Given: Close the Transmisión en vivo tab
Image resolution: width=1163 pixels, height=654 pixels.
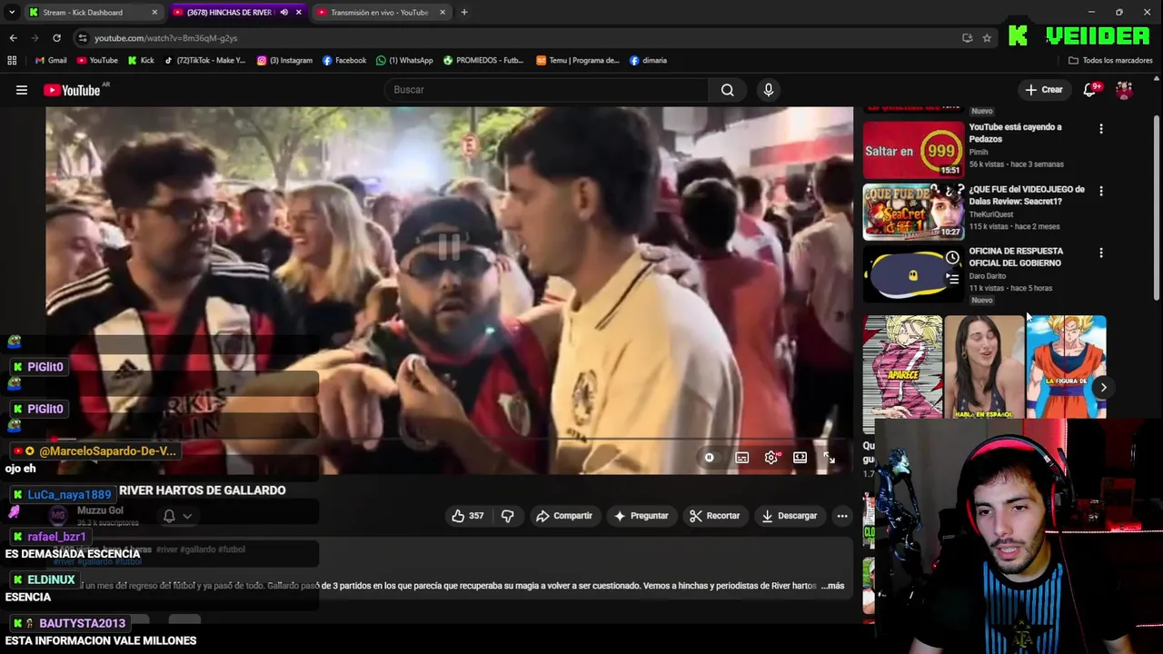Looking at the screenshot, I should tap(442, 13).
